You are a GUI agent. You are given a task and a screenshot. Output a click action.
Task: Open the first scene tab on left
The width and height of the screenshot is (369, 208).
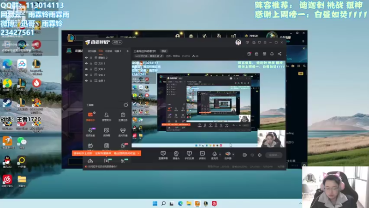tap(92, 51)
